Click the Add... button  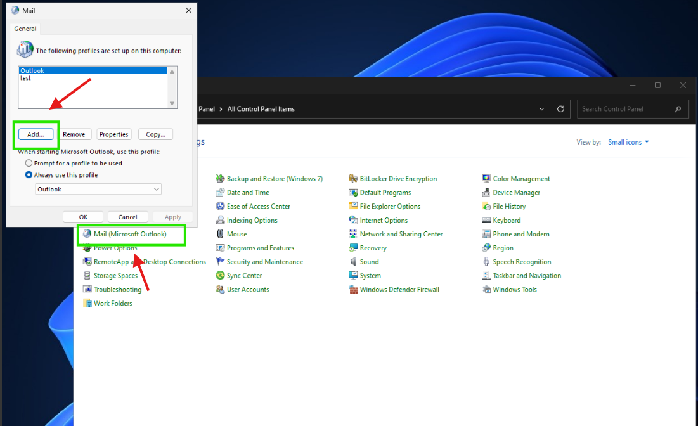tap(36, 134)
